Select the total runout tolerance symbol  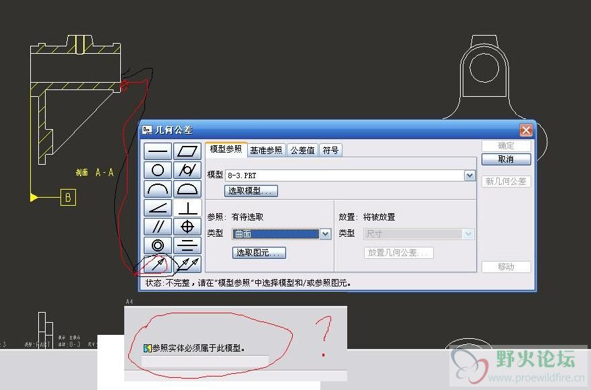pos(187,264)
